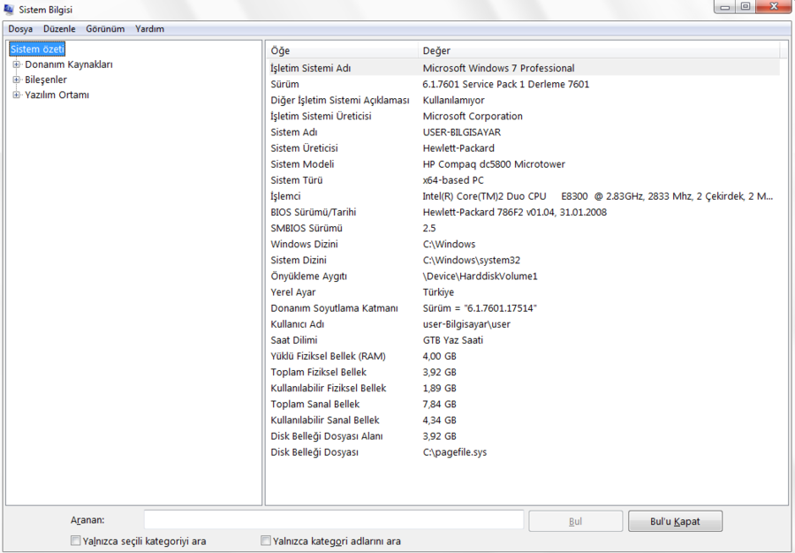Enable Yalnızca seçili kategoriyi ara checkbox

coord(76,541)
